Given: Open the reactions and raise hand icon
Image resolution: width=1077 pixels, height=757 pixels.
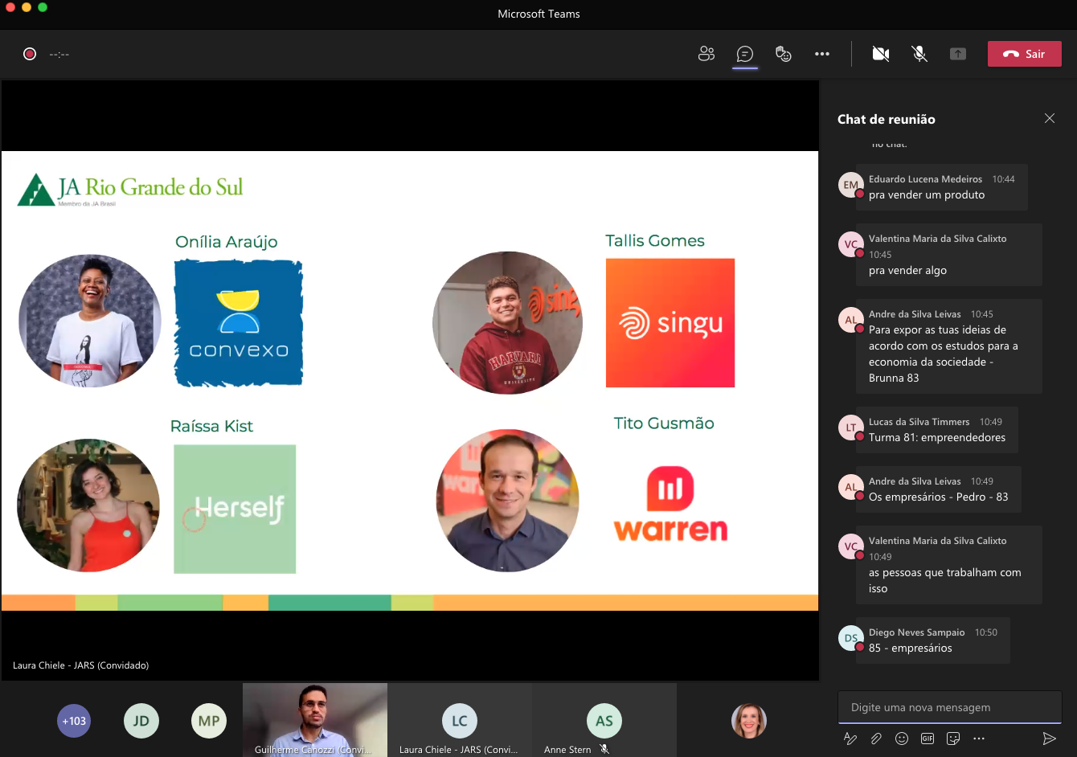Looking at the screenshot, I should (x=784, y=54).
